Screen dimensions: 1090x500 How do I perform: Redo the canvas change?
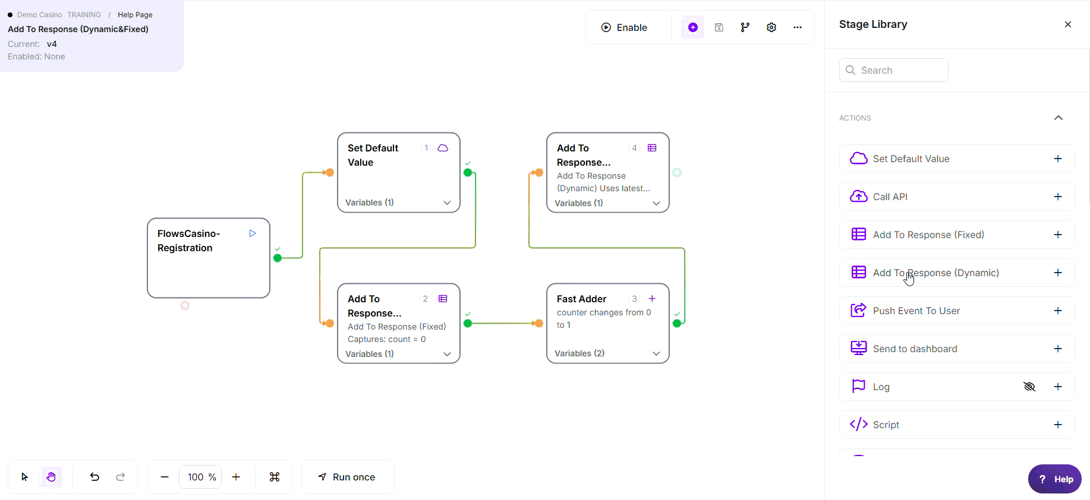tap(121, 477)
